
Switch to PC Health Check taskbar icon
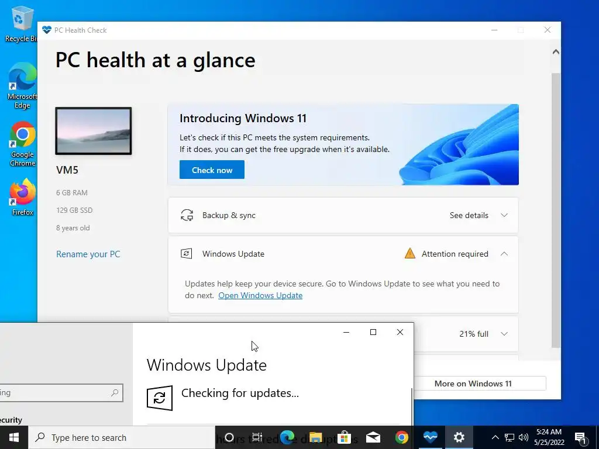point(430,437)
